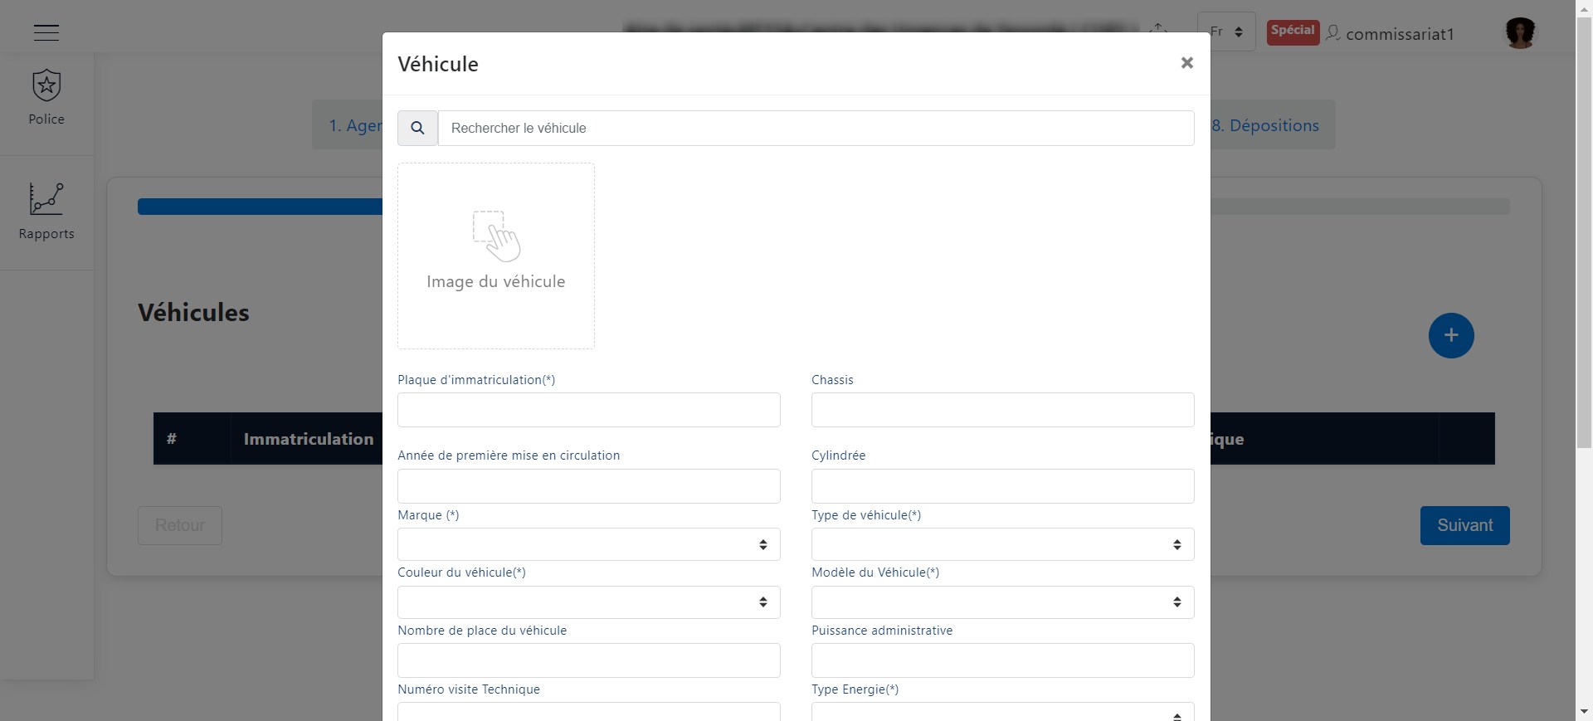Open the Modèle du Véhicule dropdown
This screenshot has width=1593, height=721.
(1003, 602)
